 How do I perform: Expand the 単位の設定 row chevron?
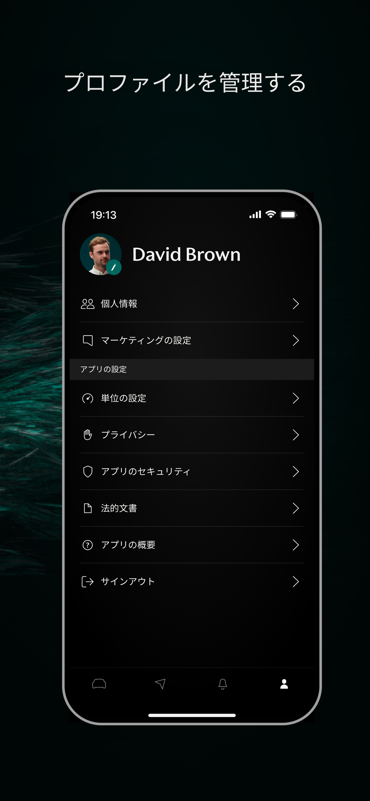click(x=296, y=398)
